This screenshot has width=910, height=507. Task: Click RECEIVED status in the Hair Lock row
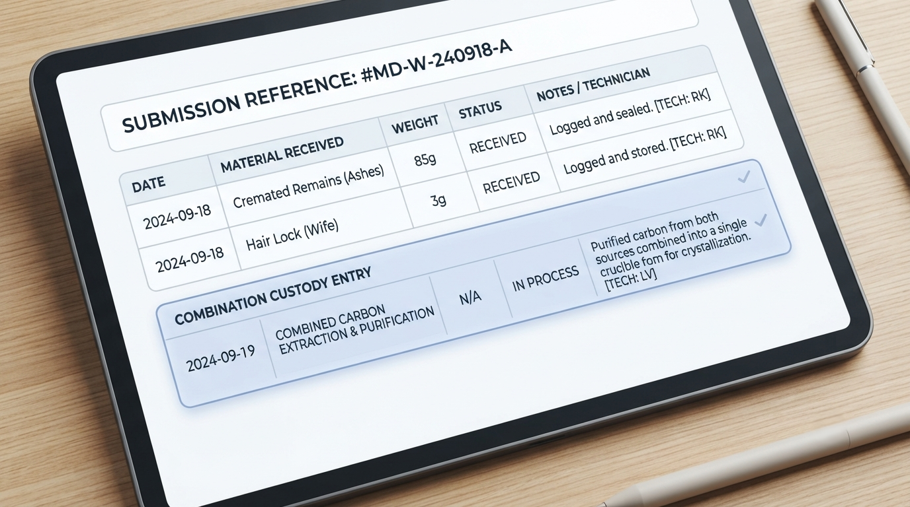pyautogui.click(x=511, y=183)
